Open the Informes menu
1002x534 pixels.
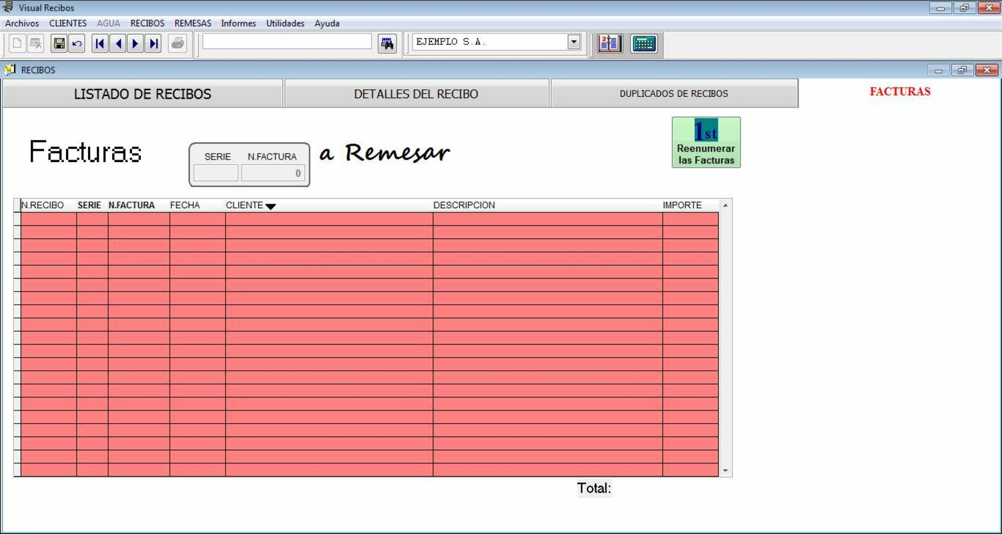[x=238, y=23]
